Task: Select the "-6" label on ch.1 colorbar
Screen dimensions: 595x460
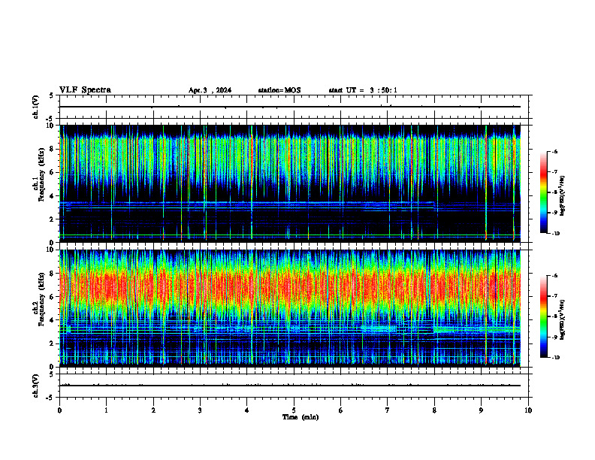Action: [x=555, y=151]
